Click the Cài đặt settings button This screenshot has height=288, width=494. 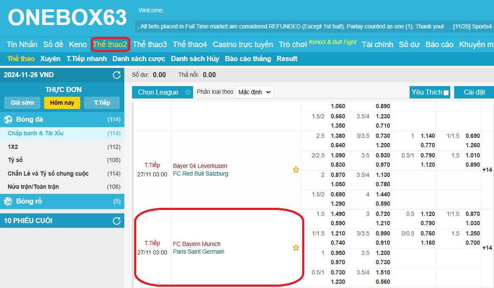[474, 92]
